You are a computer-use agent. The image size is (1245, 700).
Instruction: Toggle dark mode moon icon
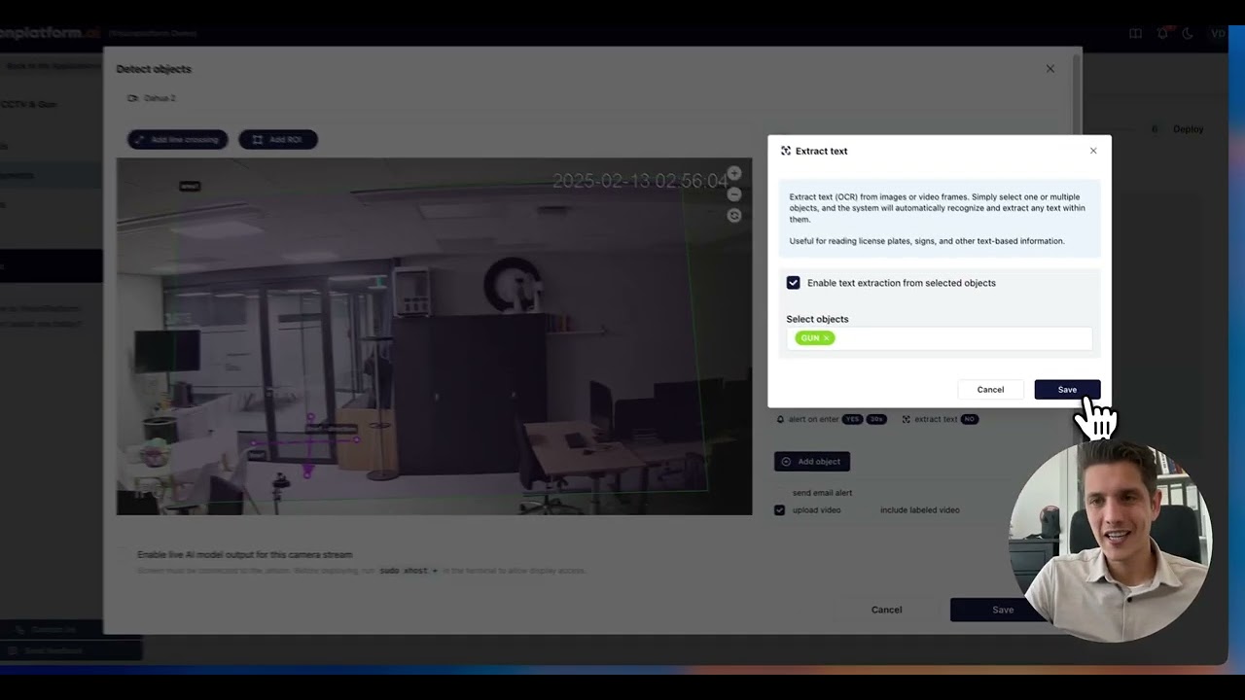[1188, 33]
